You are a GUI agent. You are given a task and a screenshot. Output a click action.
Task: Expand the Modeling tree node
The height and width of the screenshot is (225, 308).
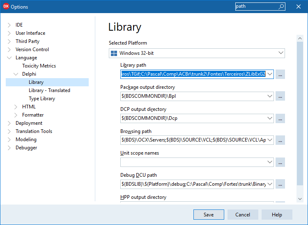click(x=9, y=139)
